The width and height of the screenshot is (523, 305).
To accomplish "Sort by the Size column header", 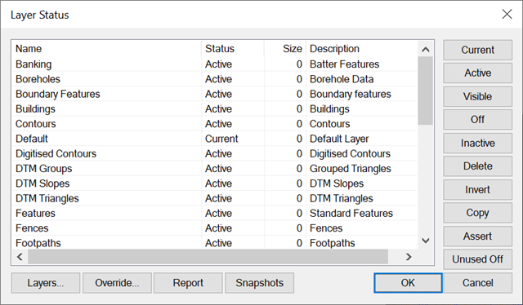I will [x=285, y=49].
